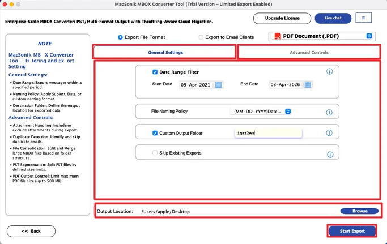
Task: Click the Output Location label
Action: (x=115, y=211)
